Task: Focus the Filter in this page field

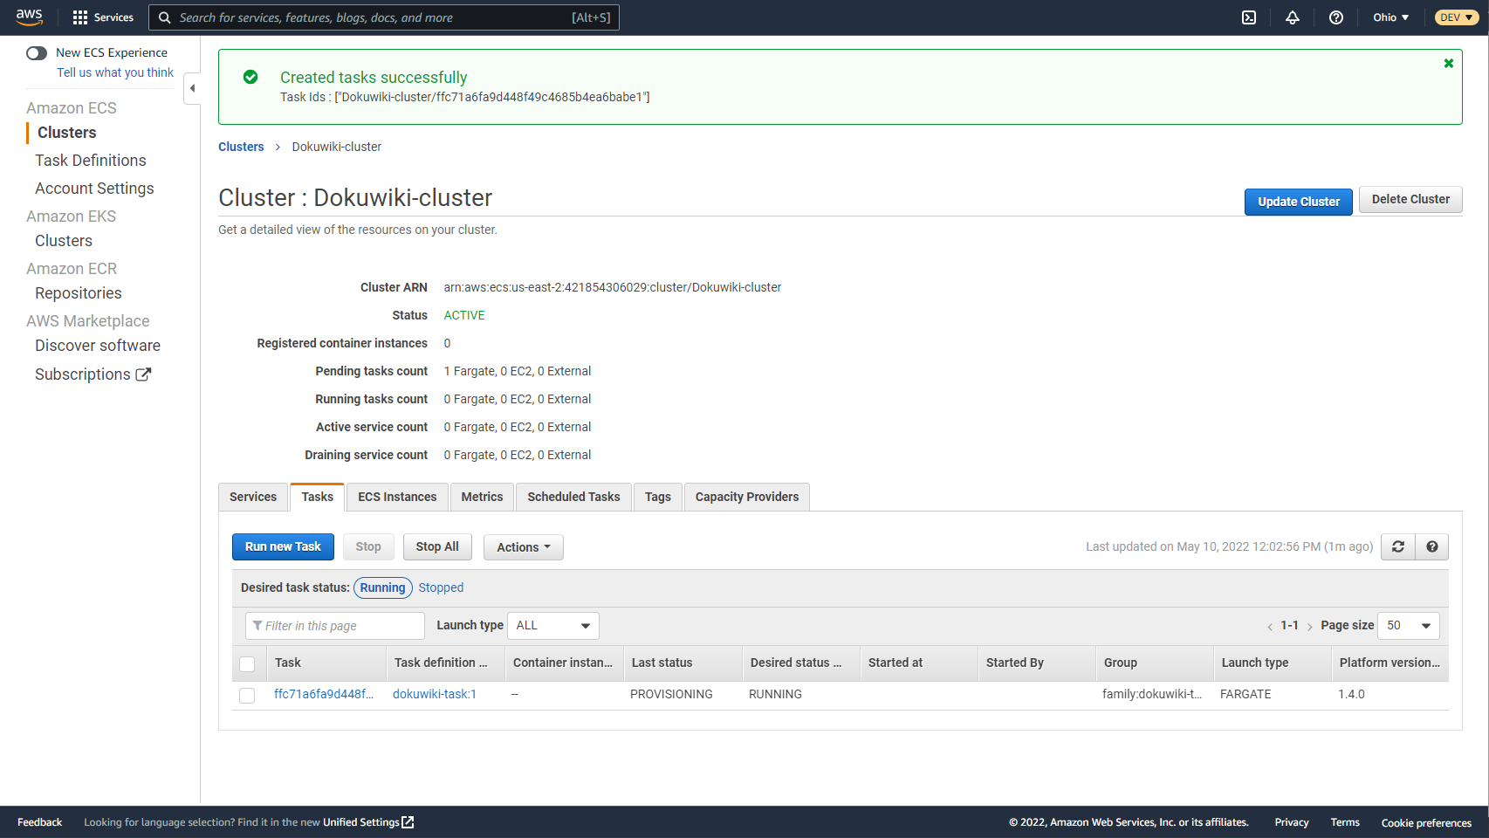Action: coord(335,626)
